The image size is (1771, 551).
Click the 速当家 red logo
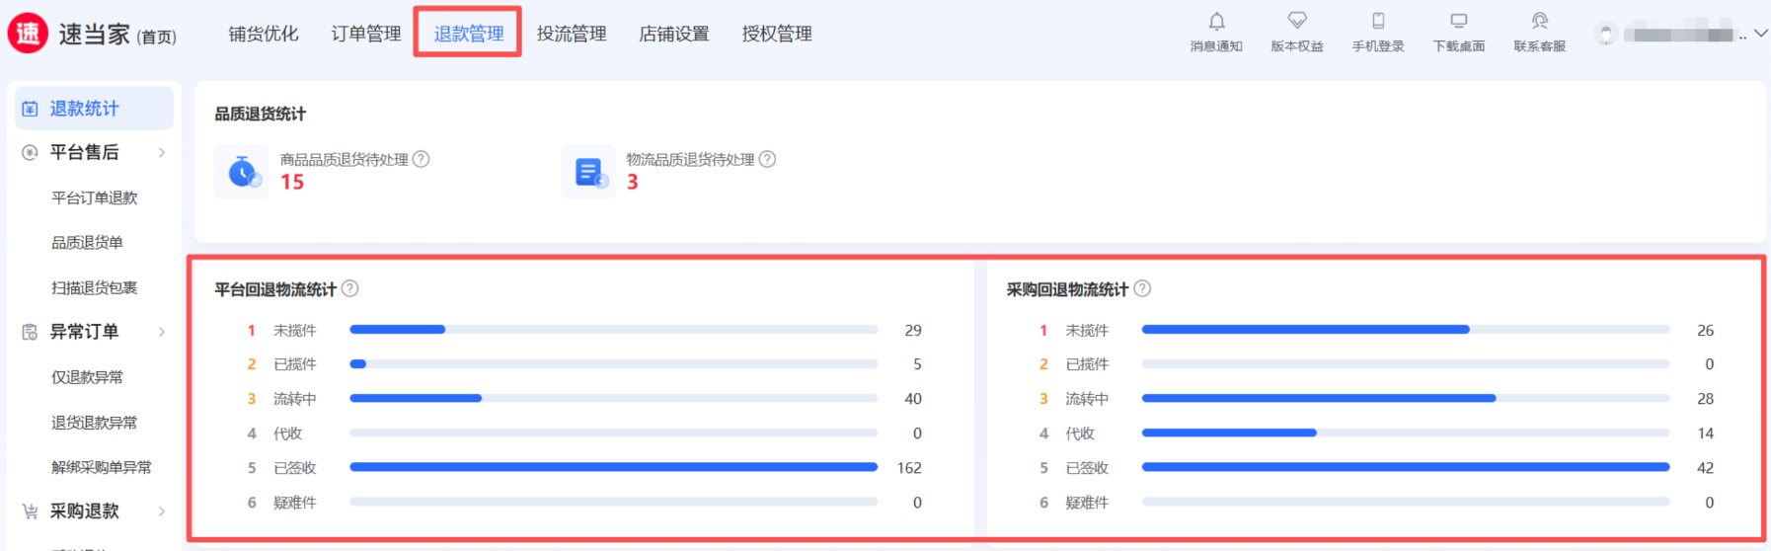(28, 34)
